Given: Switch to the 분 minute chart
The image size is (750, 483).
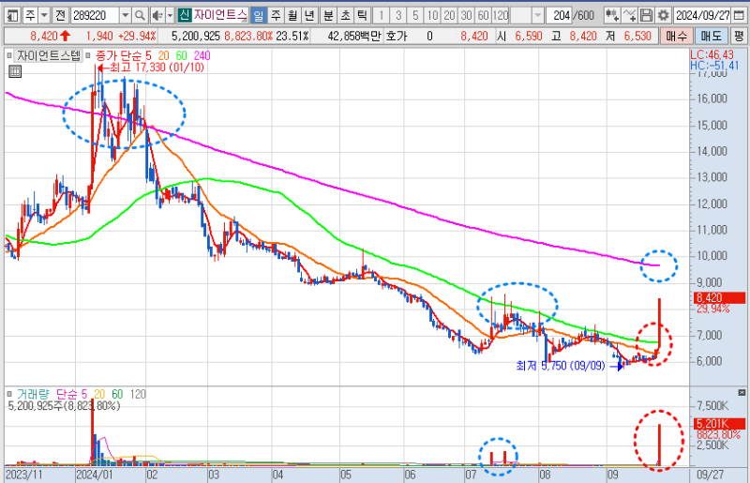Looking at the screenshot, I should click(328, 16).
